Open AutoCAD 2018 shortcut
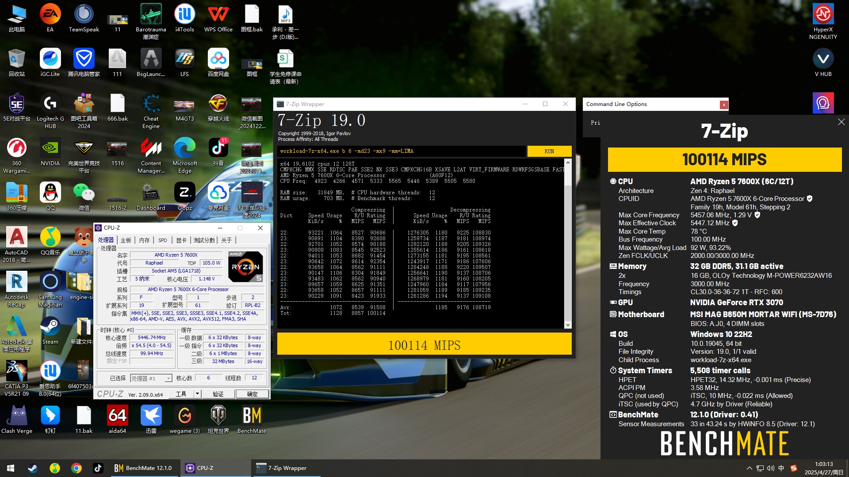Viewport: 849px width, 477px height. (16, 245)
